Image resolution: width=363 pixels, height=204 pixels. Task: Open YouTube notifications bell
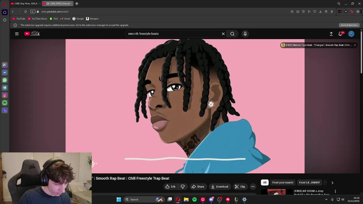coord(341,34)
